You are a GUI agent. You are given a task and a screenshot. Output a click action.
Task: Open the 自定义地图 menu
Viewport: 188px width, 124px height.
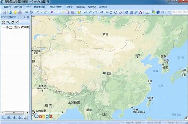click(x=56, y=7)
